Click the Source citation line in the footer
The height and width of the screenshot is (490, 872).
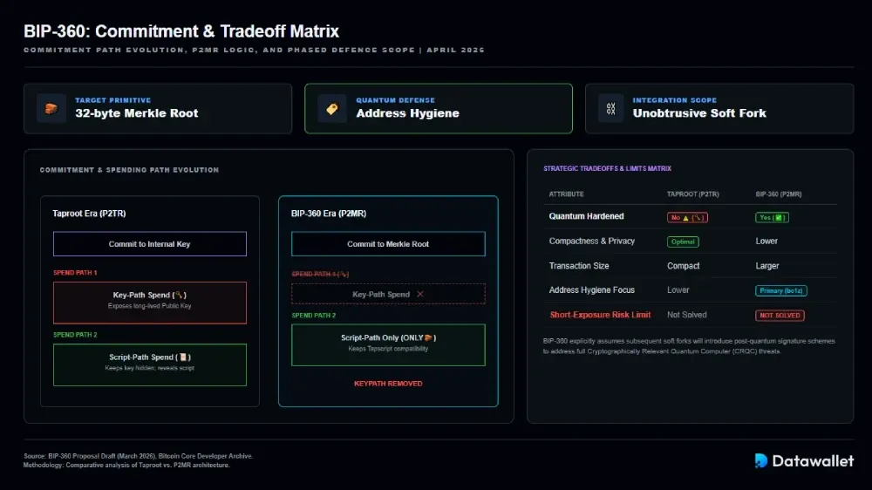[x=138, y=456]
